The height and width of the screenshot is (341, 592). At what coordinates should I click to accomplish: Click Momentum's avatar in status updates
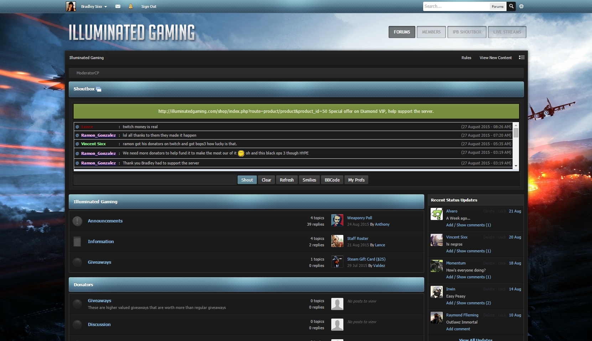coord(437,266)
